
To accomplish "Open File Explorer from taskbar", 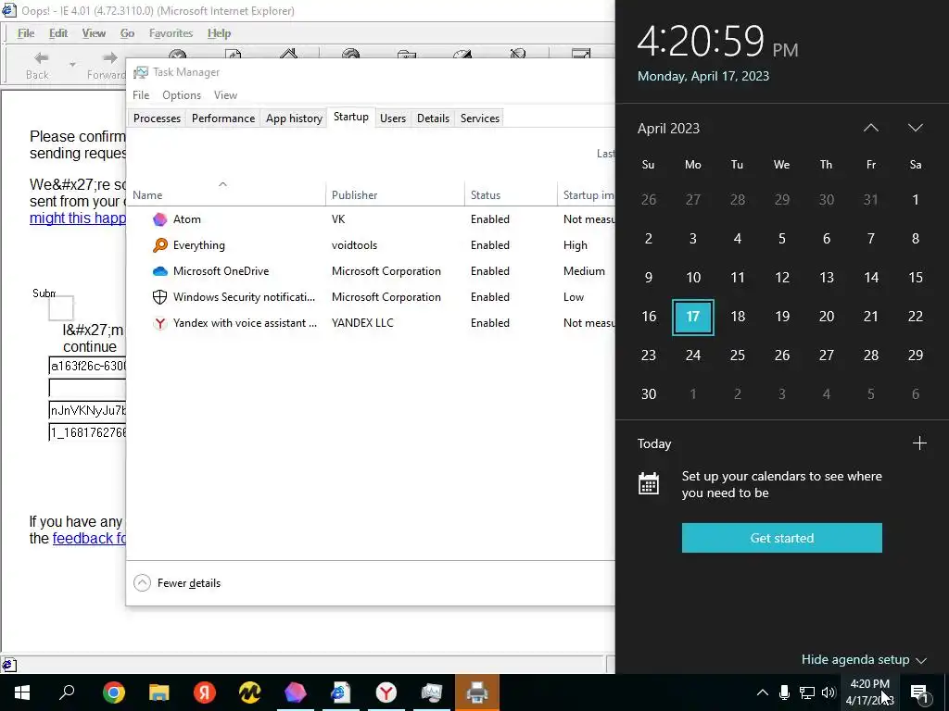I will (159, 692).
